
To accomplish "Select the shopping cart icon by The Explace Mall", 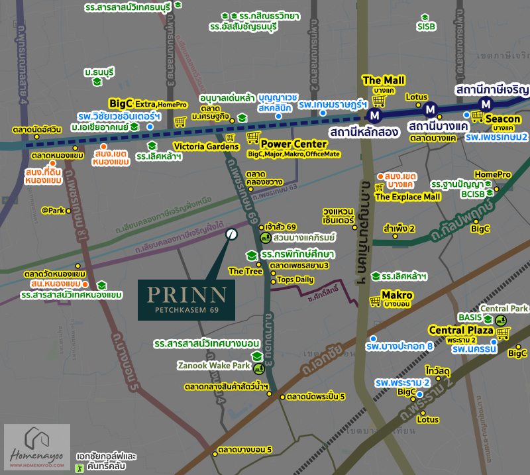I will (379, 187).
